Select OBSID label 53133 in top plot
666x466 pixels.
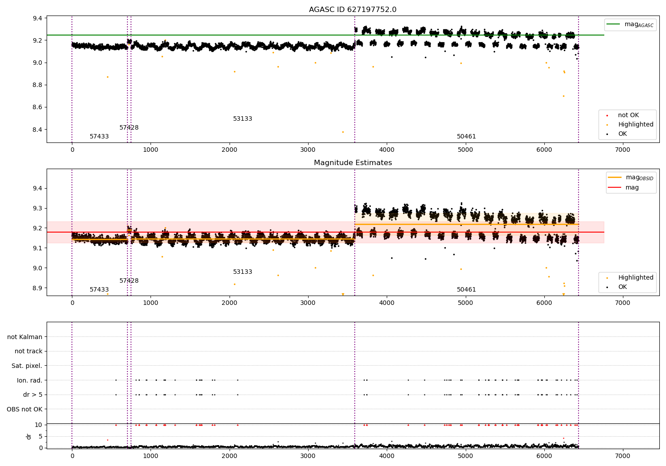pos(242,119)
